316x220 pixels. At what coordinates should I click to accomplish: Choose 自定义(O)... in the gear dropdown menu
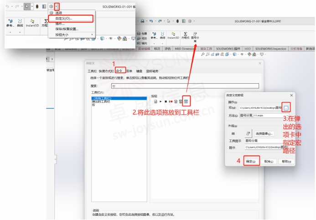pos(71,18)
